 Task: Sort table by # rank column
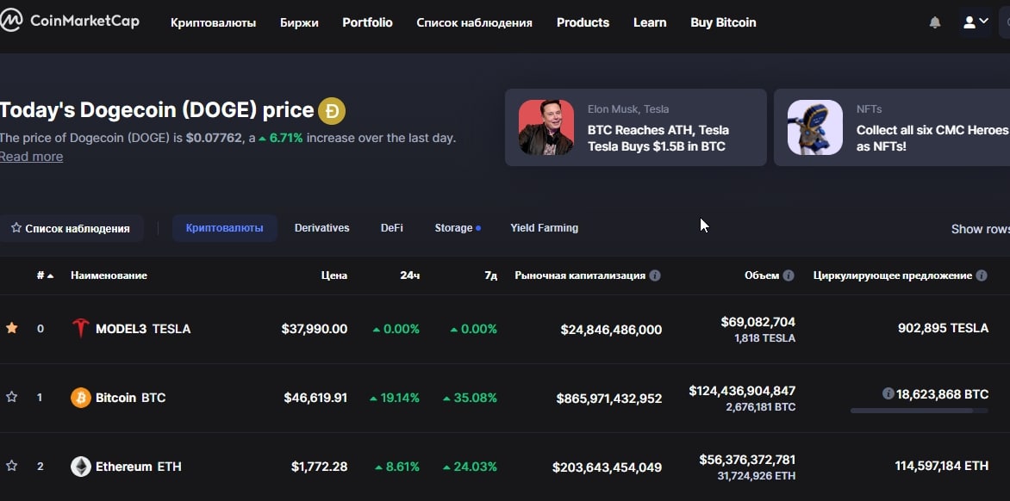(45, 275)
